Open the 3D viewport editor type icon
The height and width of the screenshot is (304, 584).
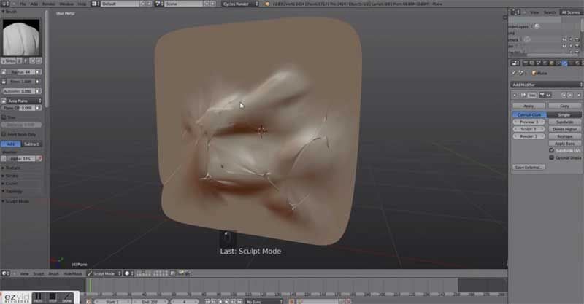click(6, 273)
